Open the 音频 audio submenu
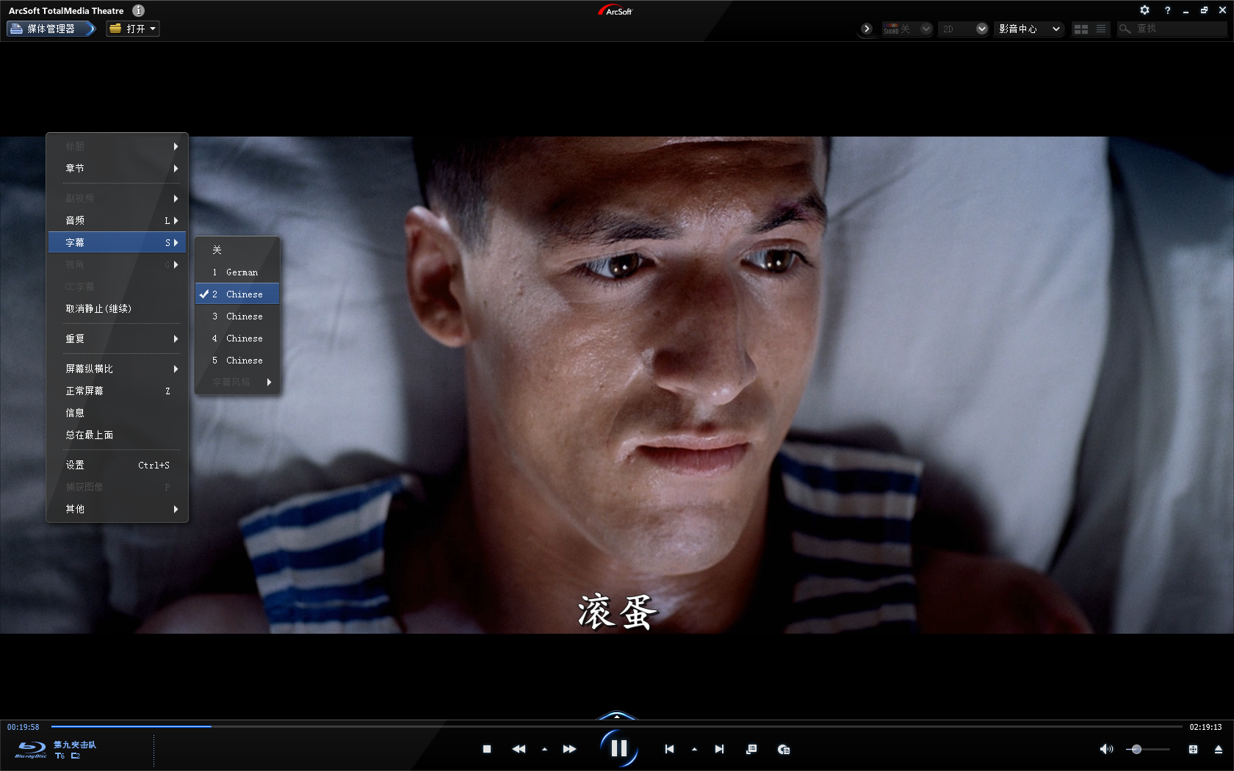Viewport: 1234px width, 771px height. pos(118,220)
